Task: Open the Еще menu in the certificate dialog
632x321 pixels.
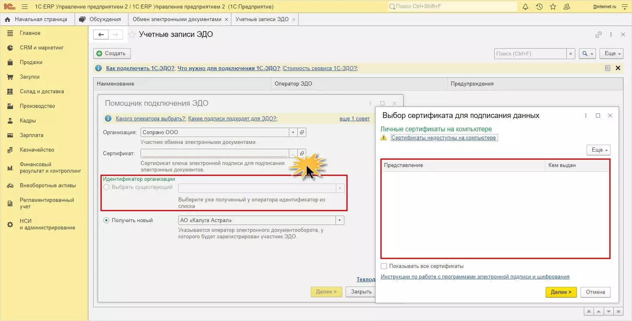Action: click(x=598, y=150)
